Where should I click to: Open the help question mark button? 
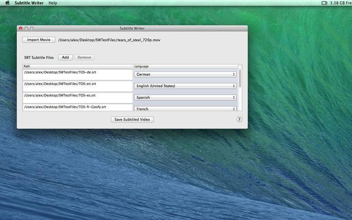tap(239, 119)
